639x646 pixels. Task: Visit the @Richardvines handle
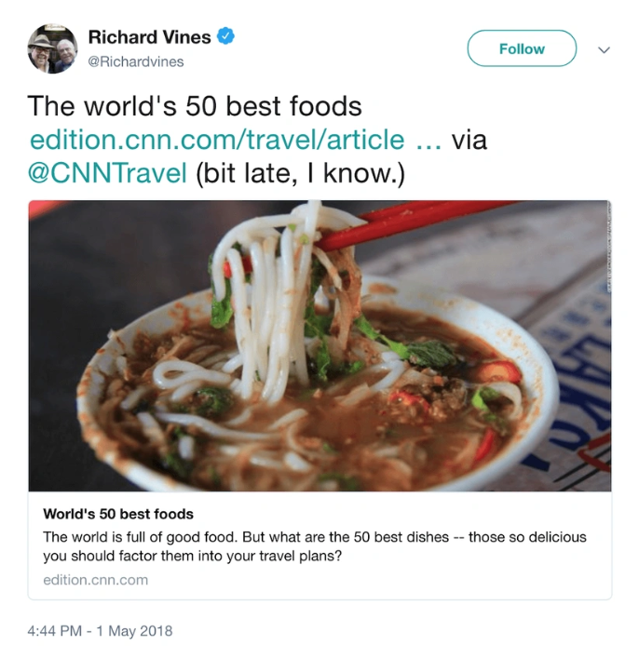pyautogui.click(x=136, y=61)
